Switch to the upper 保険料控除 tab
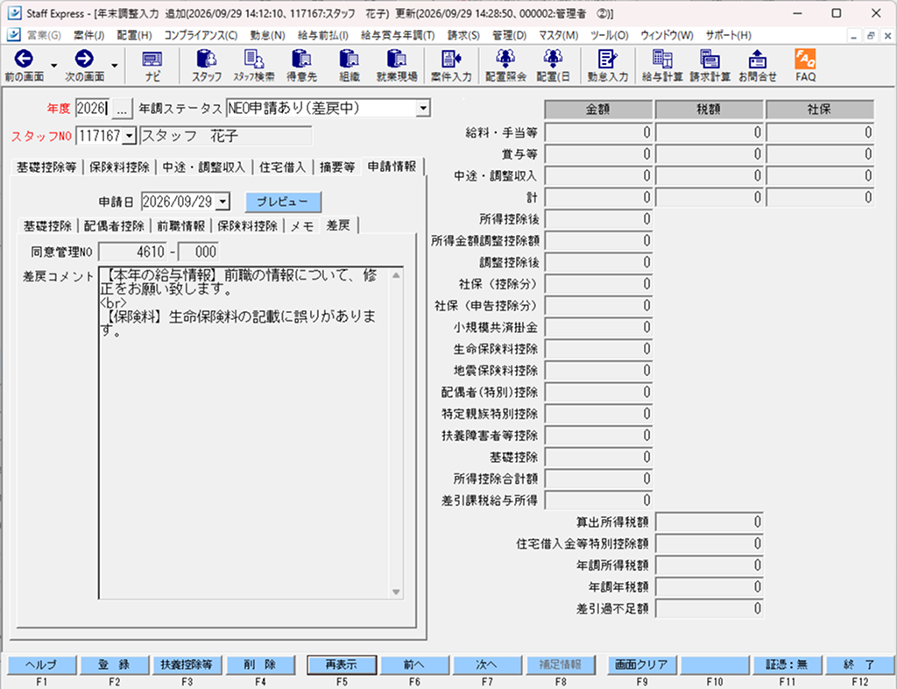Image resolution: width=897 pixels, height=689 pixels. [119, 167]
